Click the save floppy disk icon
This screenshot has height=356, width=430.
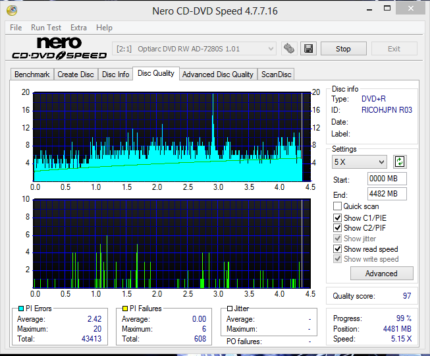pyautogui.click(x=308, y=49)
